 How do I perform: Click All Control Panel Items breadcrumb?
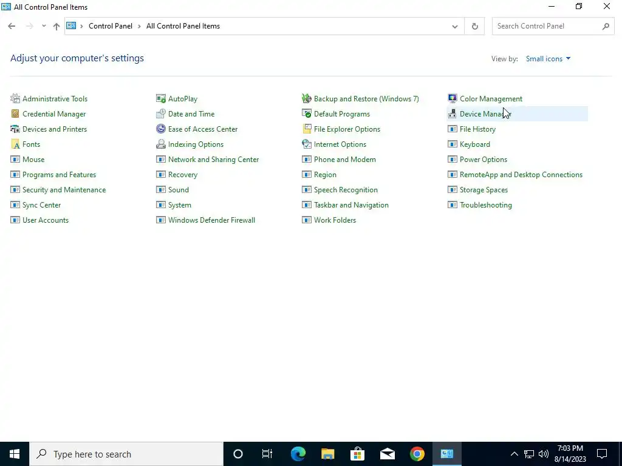point(183,25)
